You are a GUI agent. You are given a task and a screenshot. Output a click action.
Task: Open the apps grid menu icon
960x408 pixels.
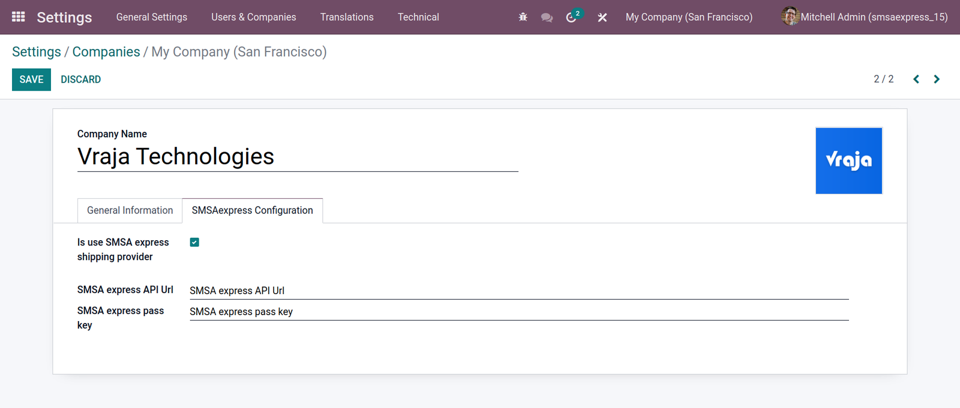pos(18,17)
